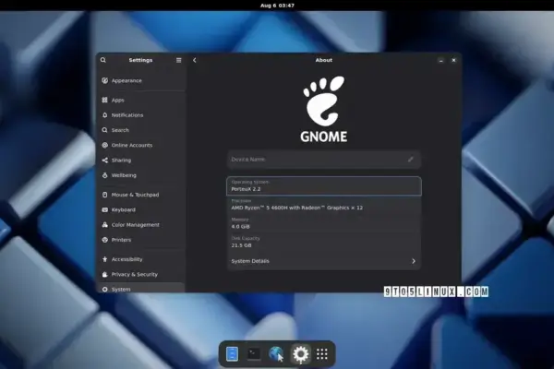This screenshot has width=554, height=369.
Task: Open the Printers settings label
Action: pyautogui.click(x=121, y=240)
